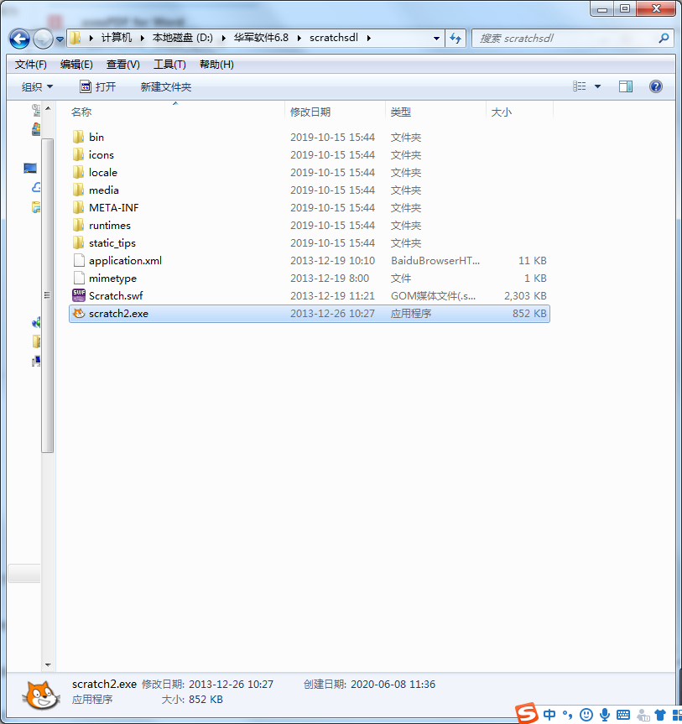Click the navigation pane scrollbar thumb
The height and width of the screenshot is (724, 682).
point(48,295)
